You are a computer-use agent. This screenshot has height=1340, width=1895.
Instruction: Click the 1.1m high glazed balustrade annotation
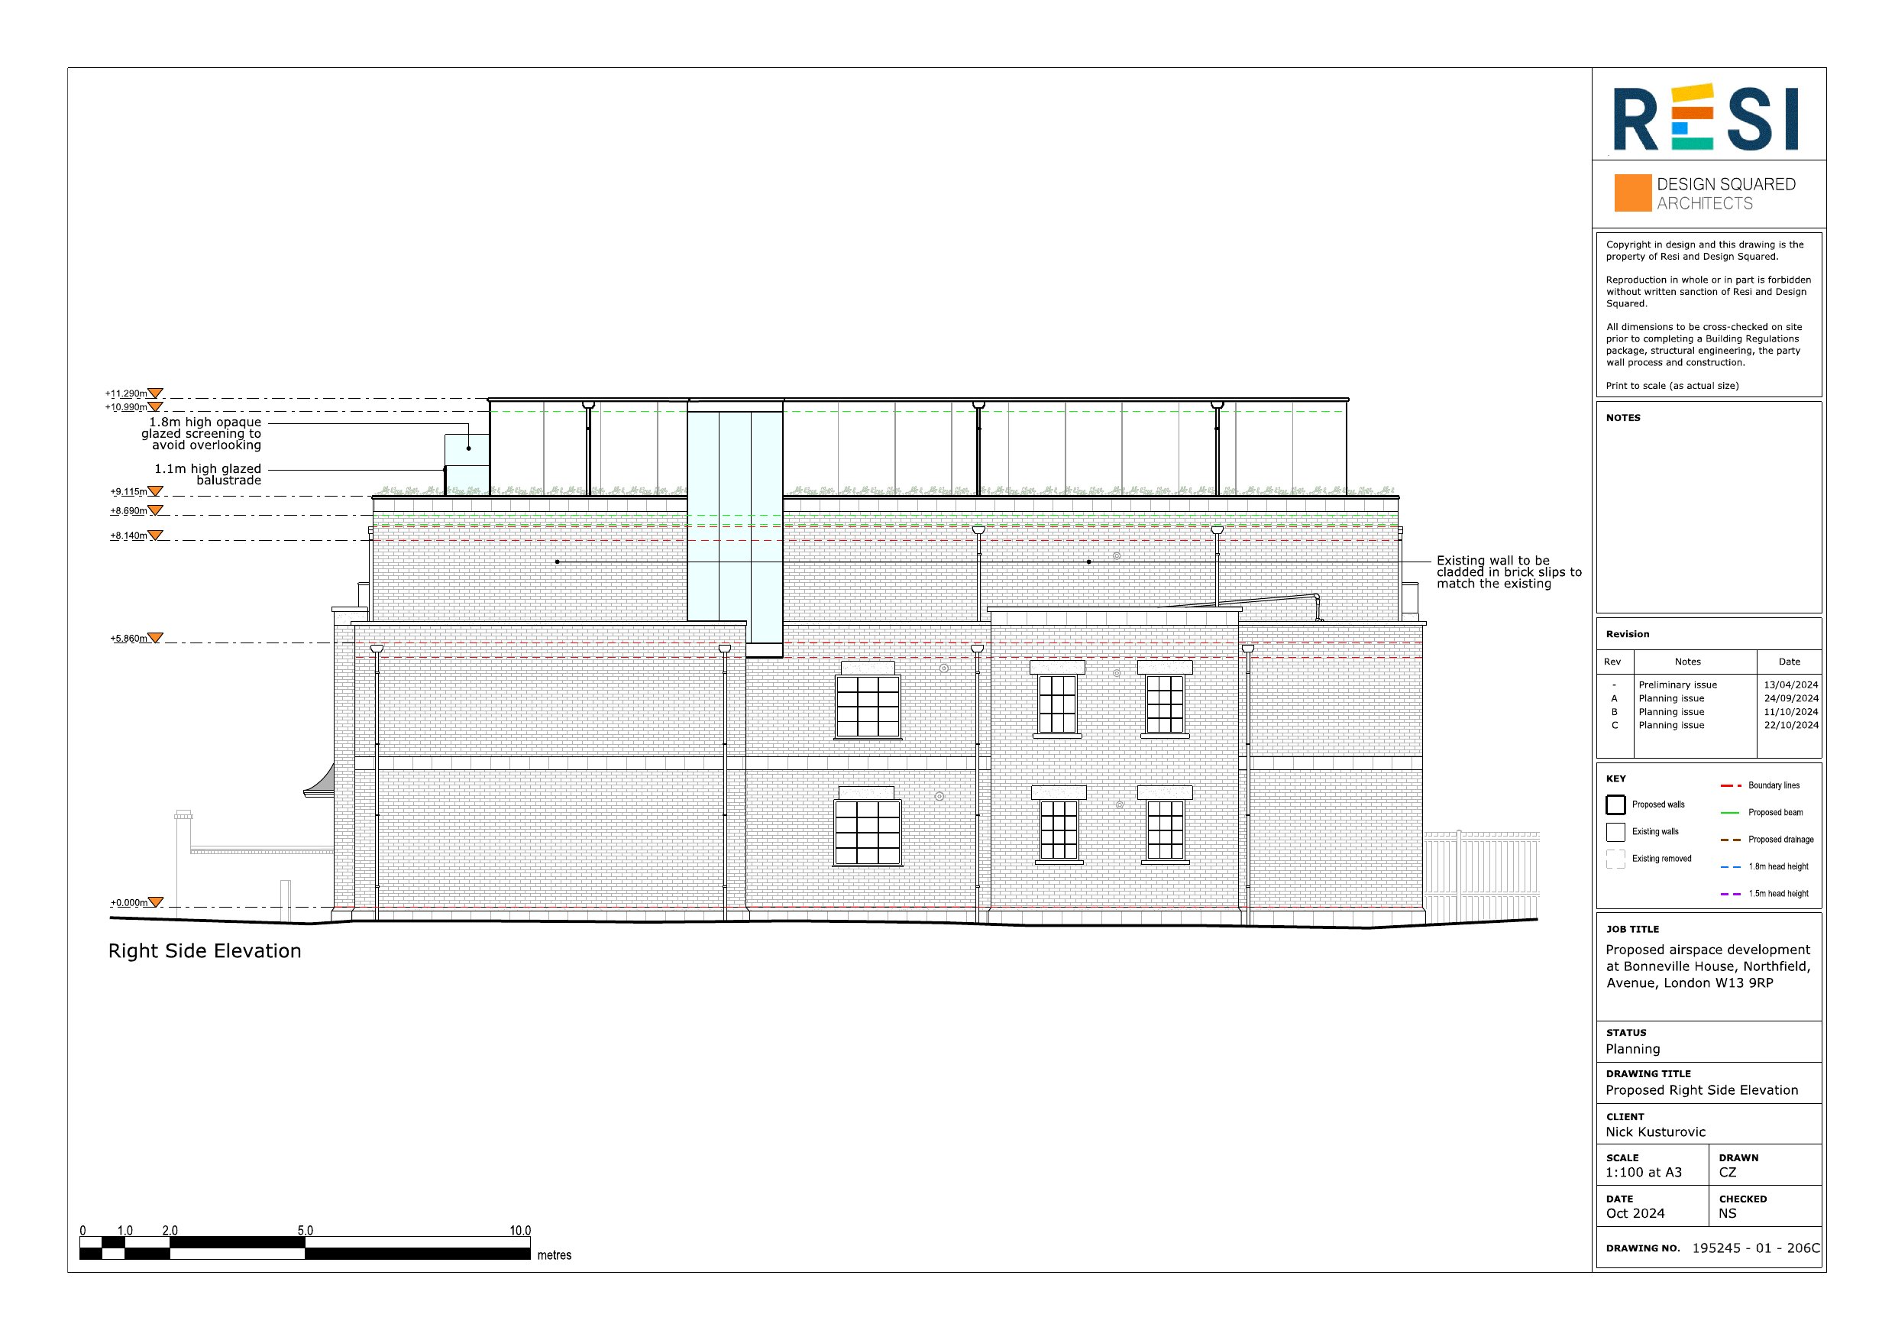[208, 474]
